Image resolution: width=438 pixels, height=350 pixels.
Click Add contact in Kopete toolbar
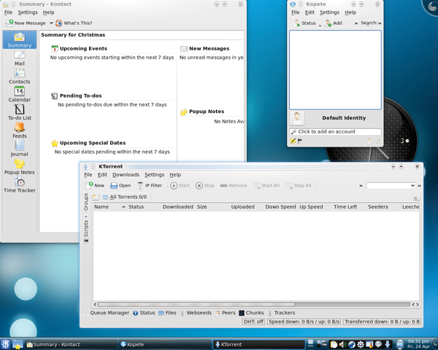(x=334, y=23)
